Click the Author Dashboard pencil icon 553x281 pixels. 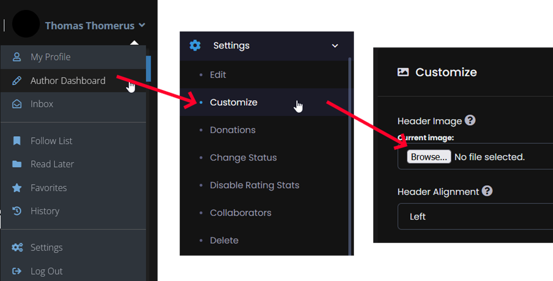coord(16,81)
